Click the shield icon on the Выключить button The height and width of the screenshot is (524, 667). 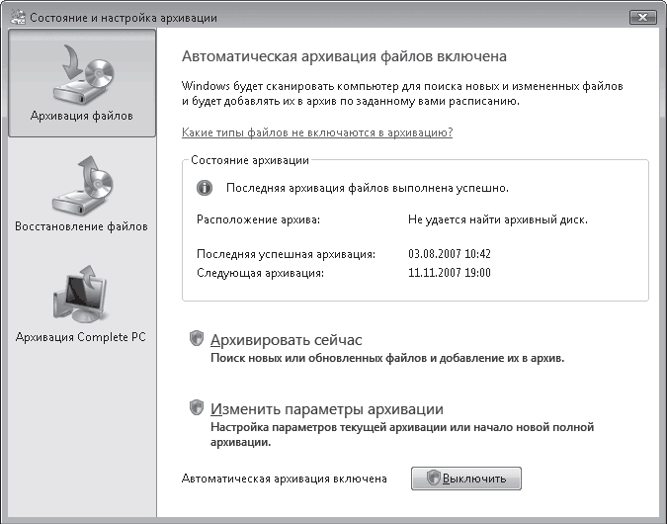432,479
